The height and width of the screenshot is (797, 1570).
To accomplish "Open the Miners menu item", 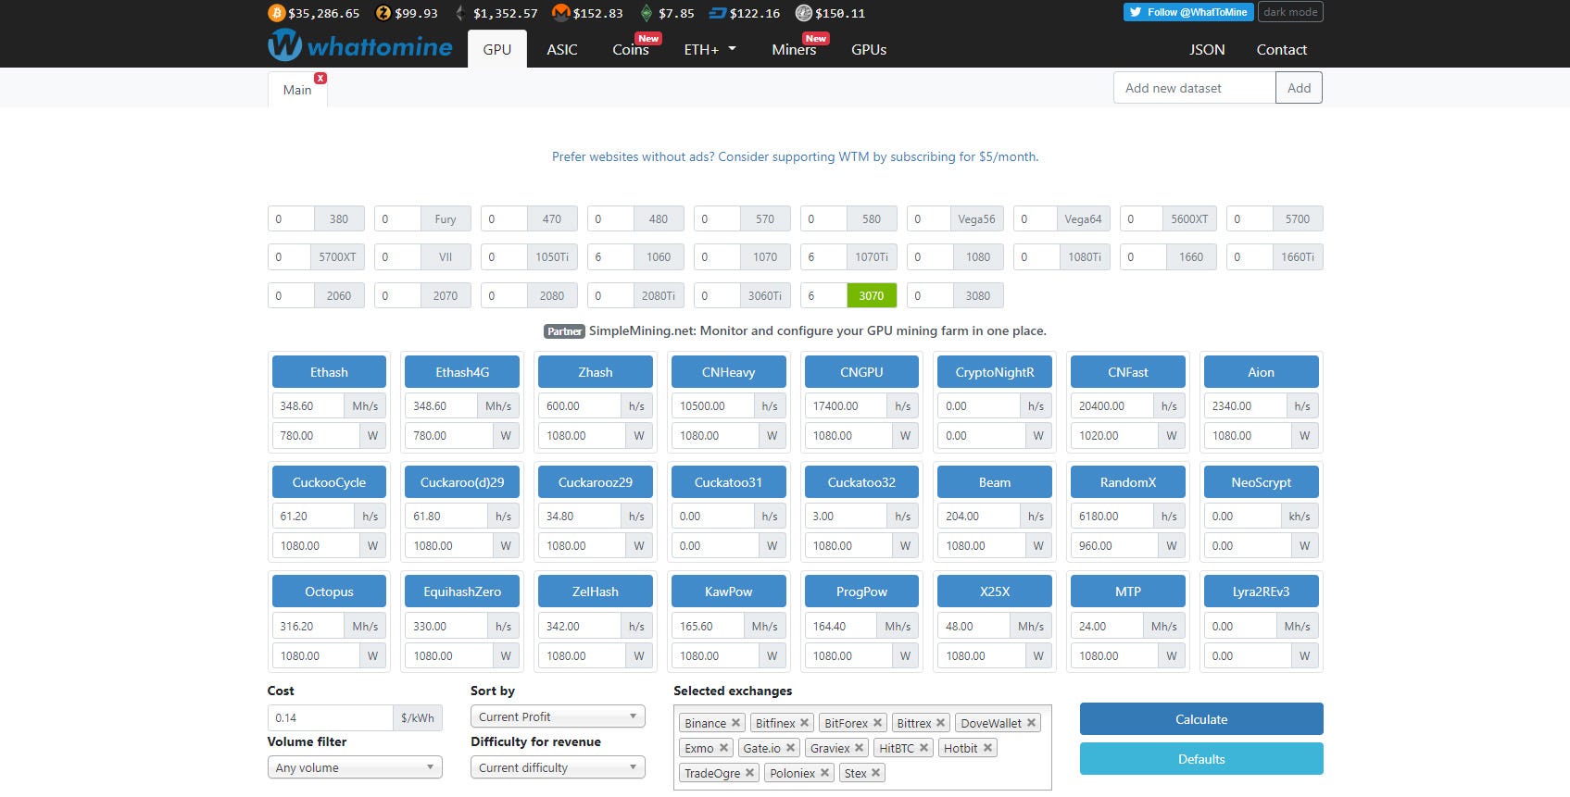I will click(x=795, y=49).
